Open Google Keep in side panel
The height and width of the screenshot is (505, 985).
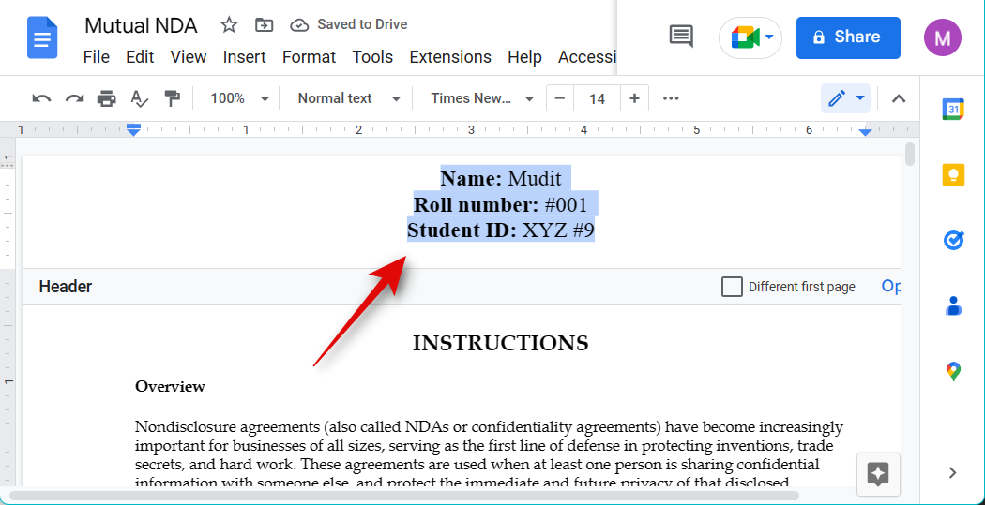953,175
